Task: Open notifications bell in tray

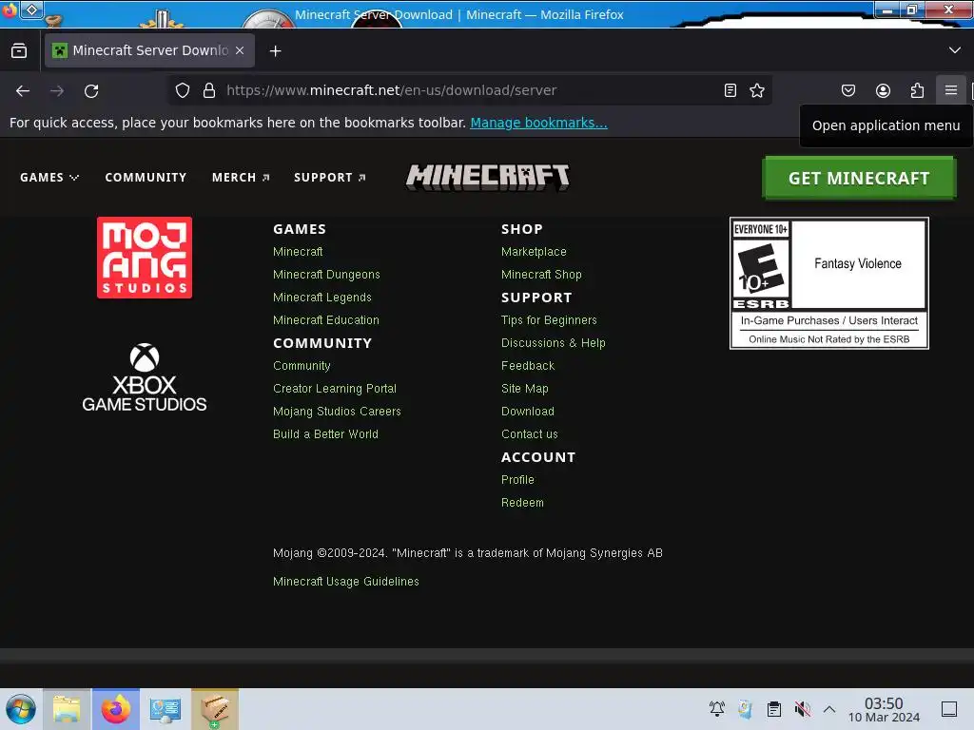Action: tap(717, 709)
